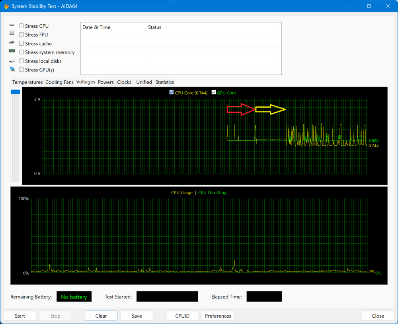Screen dimensions: 398x324
Task: Click the 0.744 value right of graph
Action: 373,146
